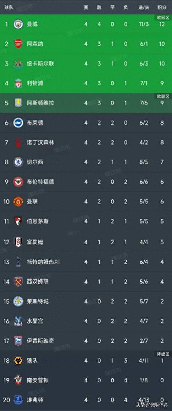
Task: Select the 诺丁汉森林 team row name
Action: 40,142
